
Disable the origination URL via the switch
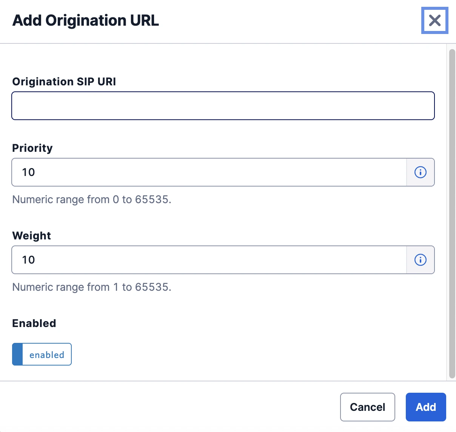pos(42,354)
